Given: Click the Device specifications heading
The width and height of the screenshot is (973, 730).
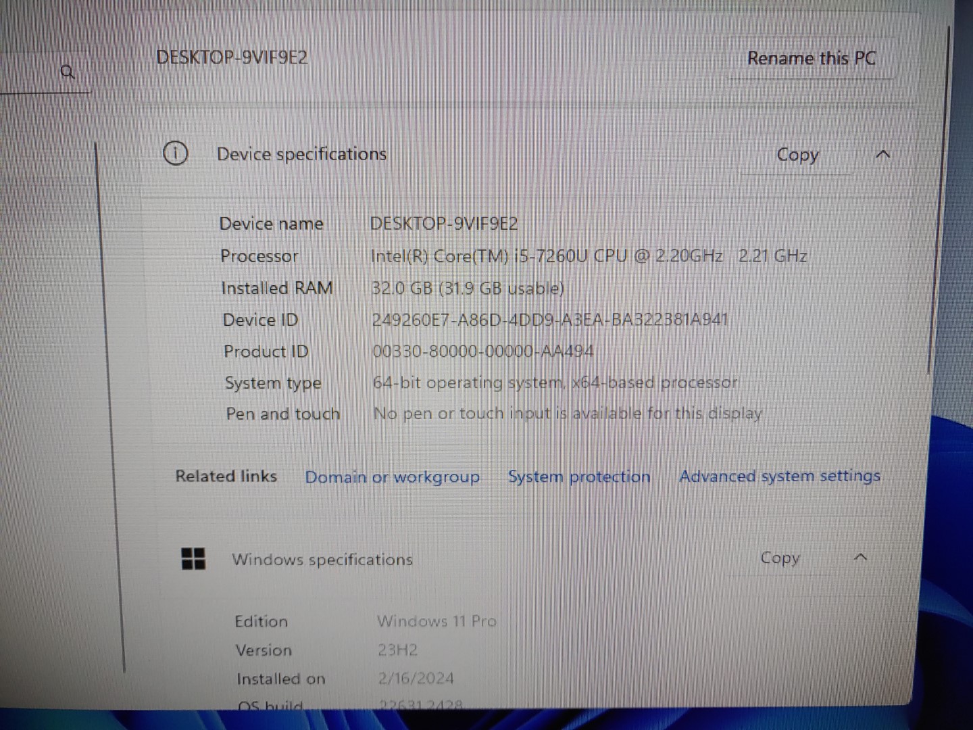Looking at the screenshot, I should [x=301, y=154].
